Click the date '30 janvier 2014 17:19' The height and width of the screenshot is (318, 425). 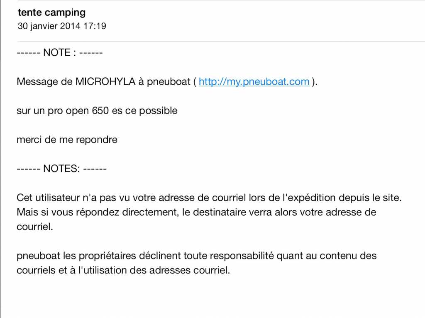62,26
